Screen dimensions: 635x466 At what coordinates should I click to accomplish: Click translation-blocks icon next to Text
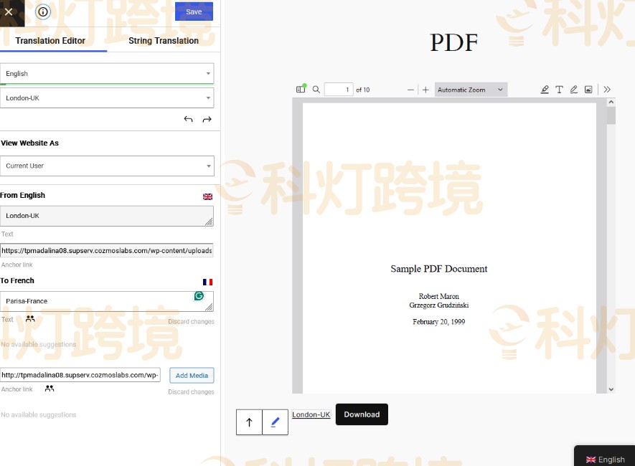(30, 319)
